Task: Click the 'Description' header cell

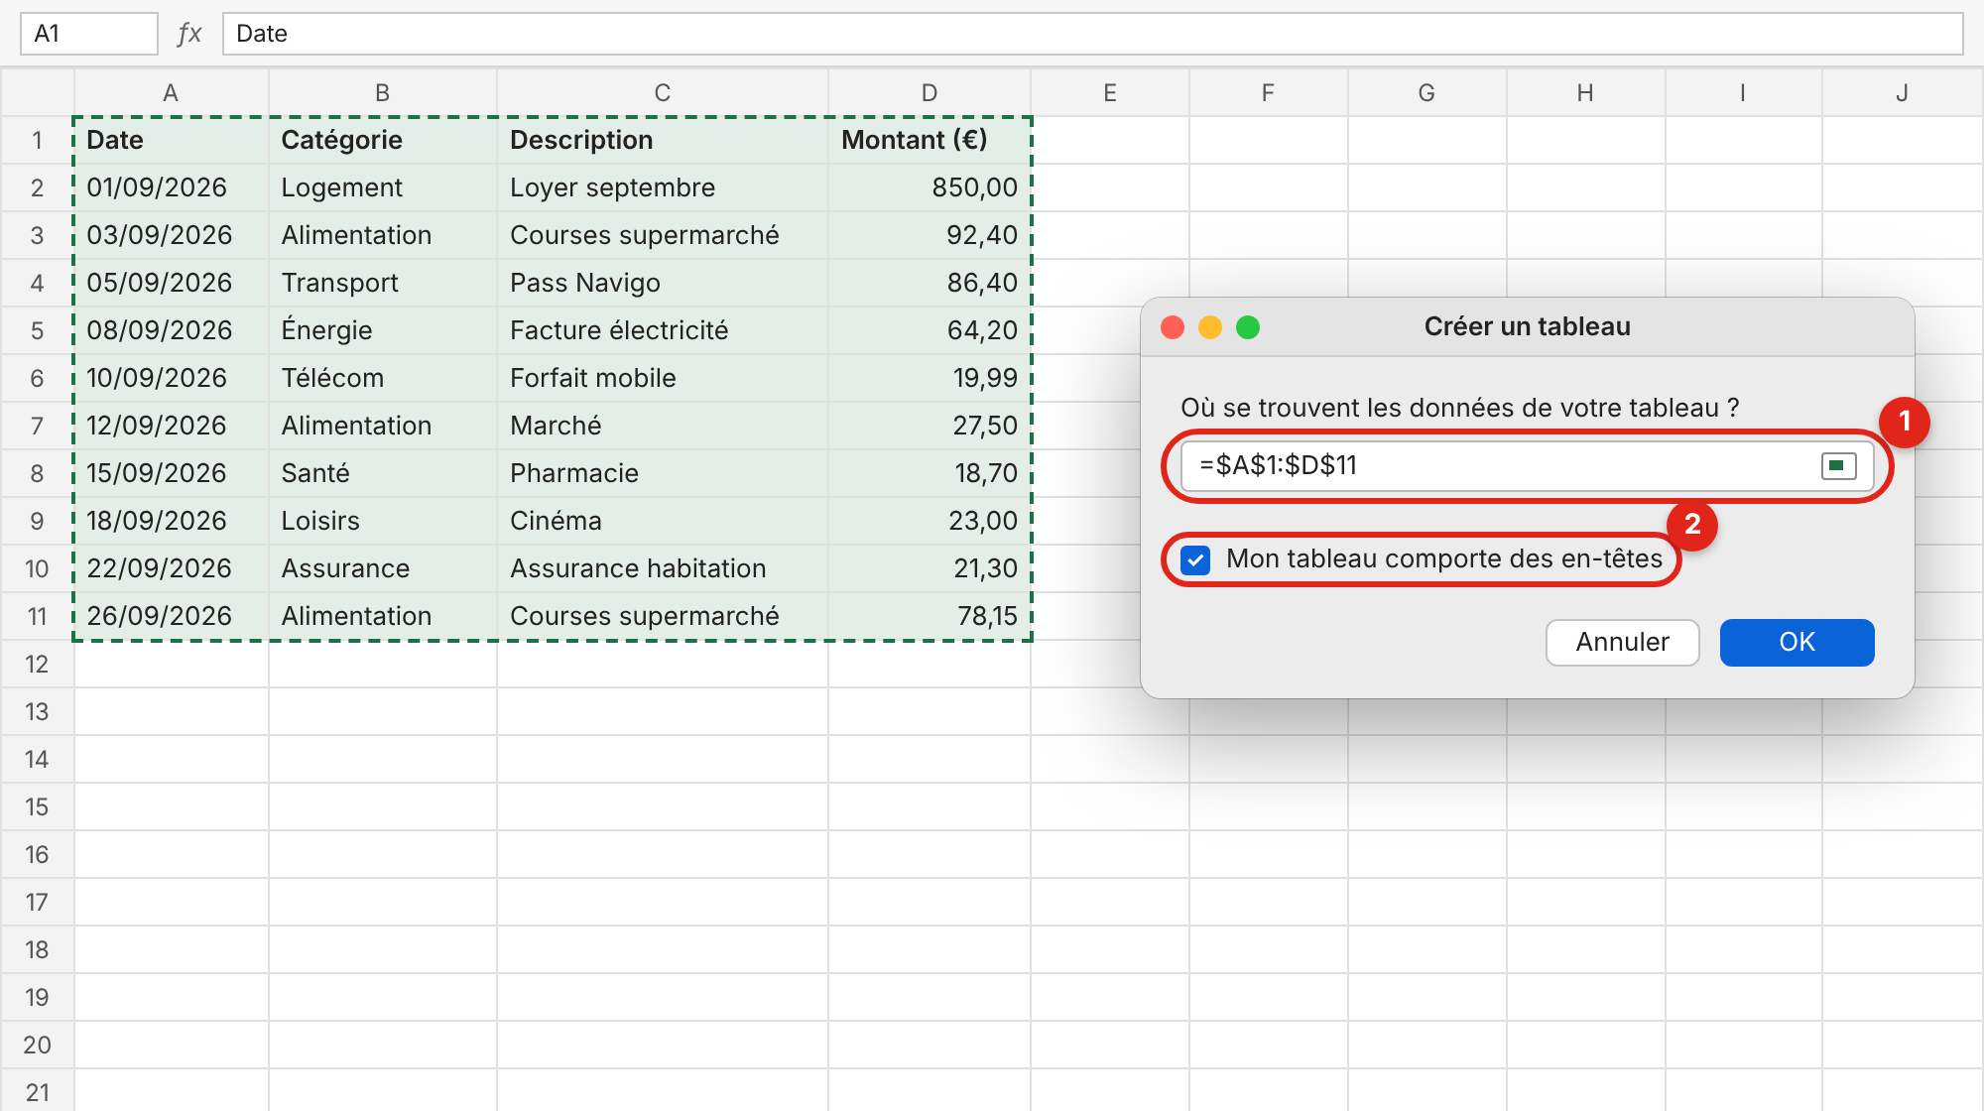Action: (662, 140)
